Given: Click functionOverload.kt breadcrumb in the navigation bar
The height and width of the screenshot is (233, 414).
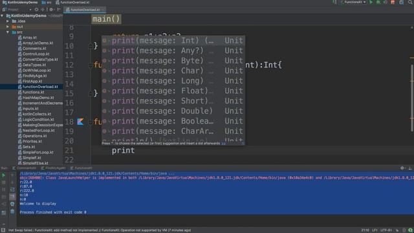Looking at the screenshot, I should click(x=72, y=3).
